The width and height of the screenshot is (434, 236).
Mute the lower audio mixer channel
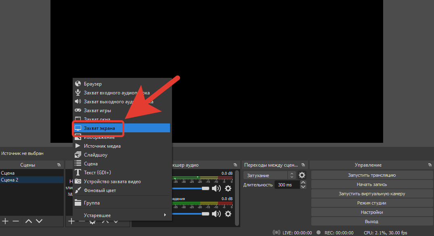coord(217,214)
